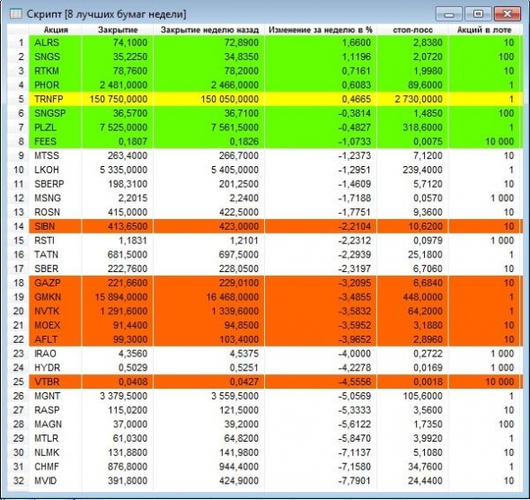Click the orange SIBN ticker cell

[56, 226]
